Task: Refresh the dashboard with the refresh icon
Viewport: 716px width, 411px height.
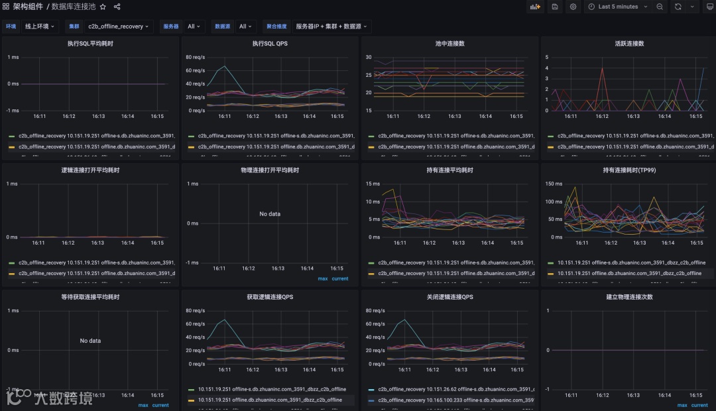Action: (x=678, y=7)
